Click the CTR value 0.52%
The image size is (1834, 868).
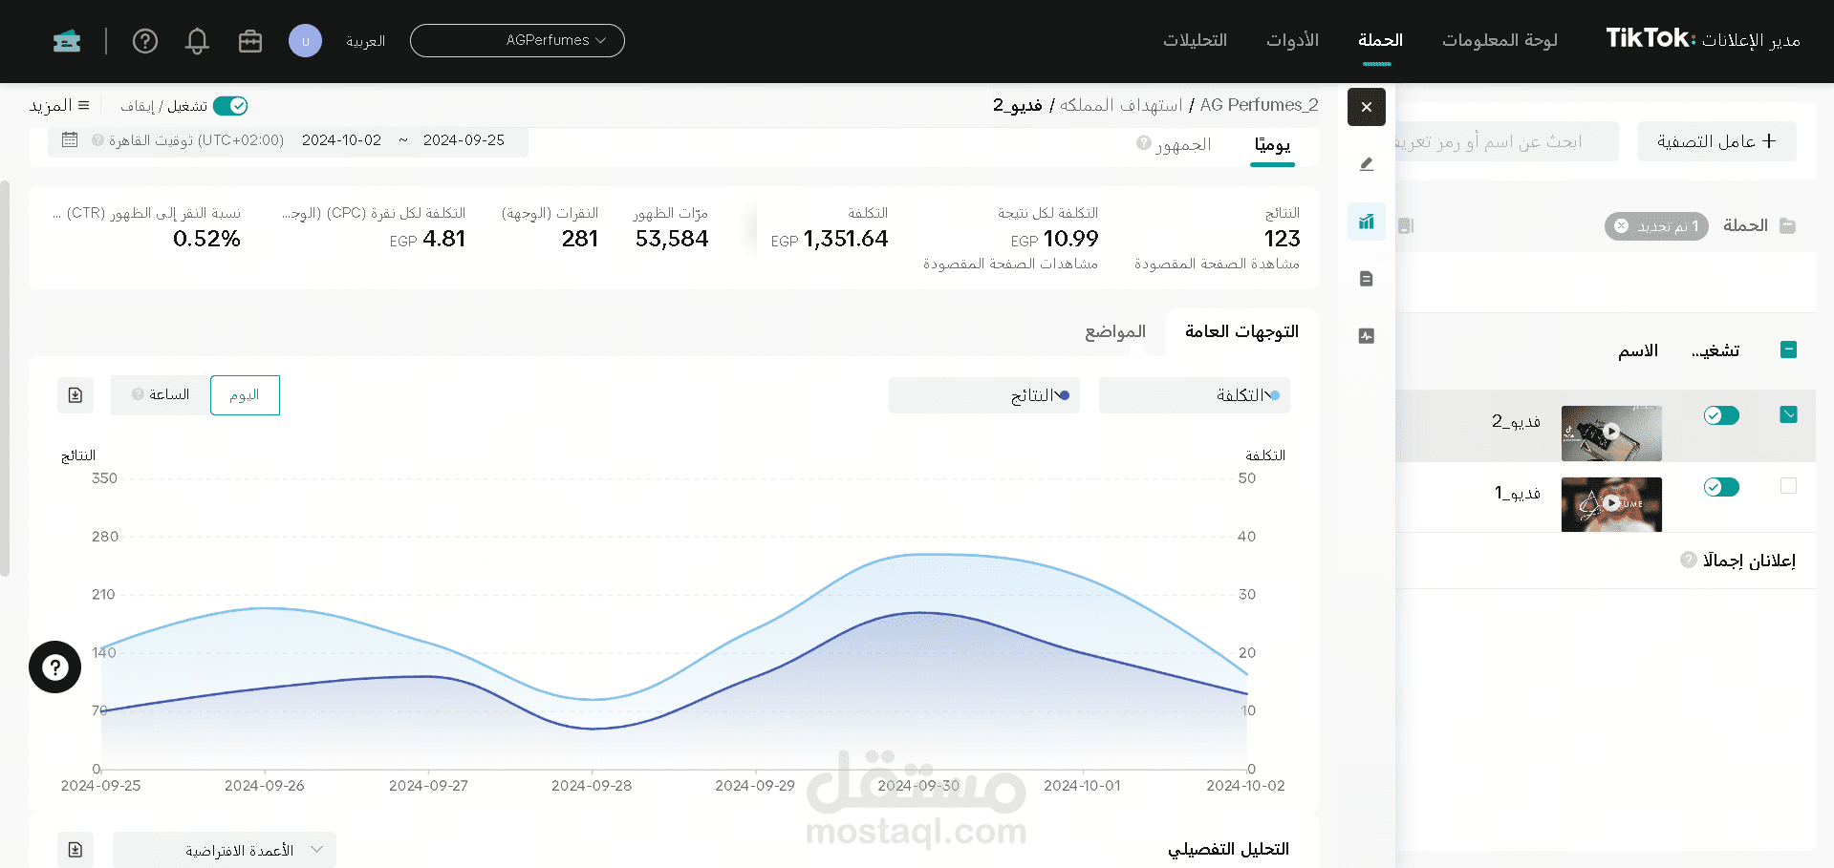click(x=206, y=239)
